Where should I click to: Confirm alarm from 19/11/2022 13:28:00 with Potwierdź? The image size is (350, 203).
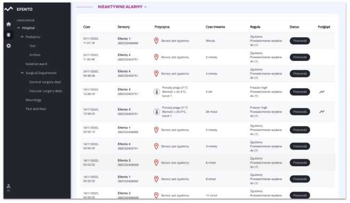tap(300, 92)
